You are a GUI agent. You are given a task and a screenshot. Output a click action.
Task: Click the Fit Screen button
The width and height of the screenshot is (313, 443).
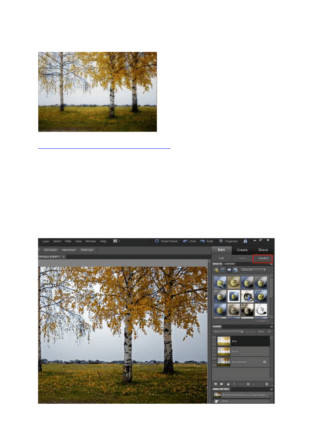[50, 250]
